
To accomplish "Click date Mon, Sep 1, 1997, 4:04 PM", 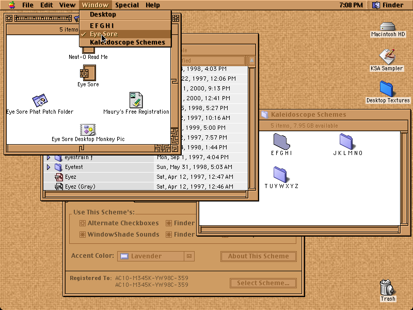I will pyautogui.click(x=193, y=157).
